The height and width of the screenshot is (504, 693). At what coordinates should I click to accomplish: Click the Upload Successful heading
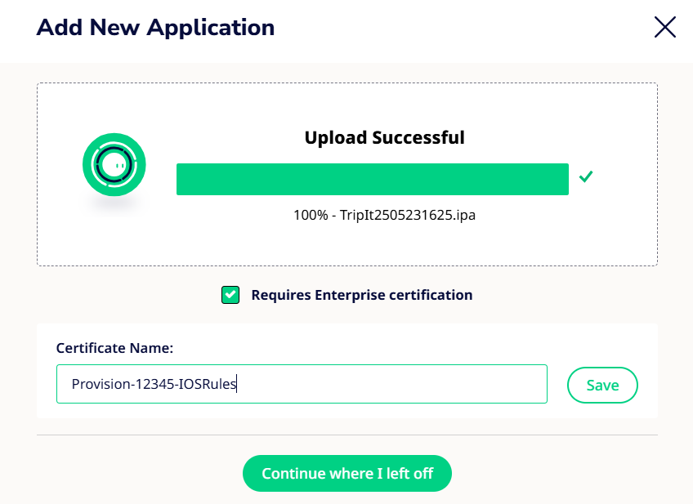pyautogui.click(x=385, y=138)
